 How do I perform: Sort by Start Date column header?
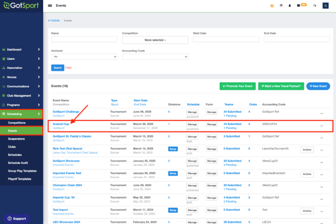(140, 100)
